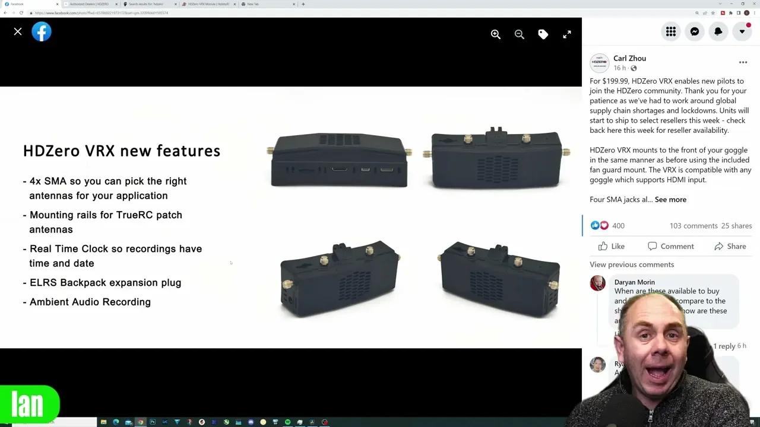This screenshot has width=760, height=427.
Task: Zoom out of the photo
Action: [520, 34]
